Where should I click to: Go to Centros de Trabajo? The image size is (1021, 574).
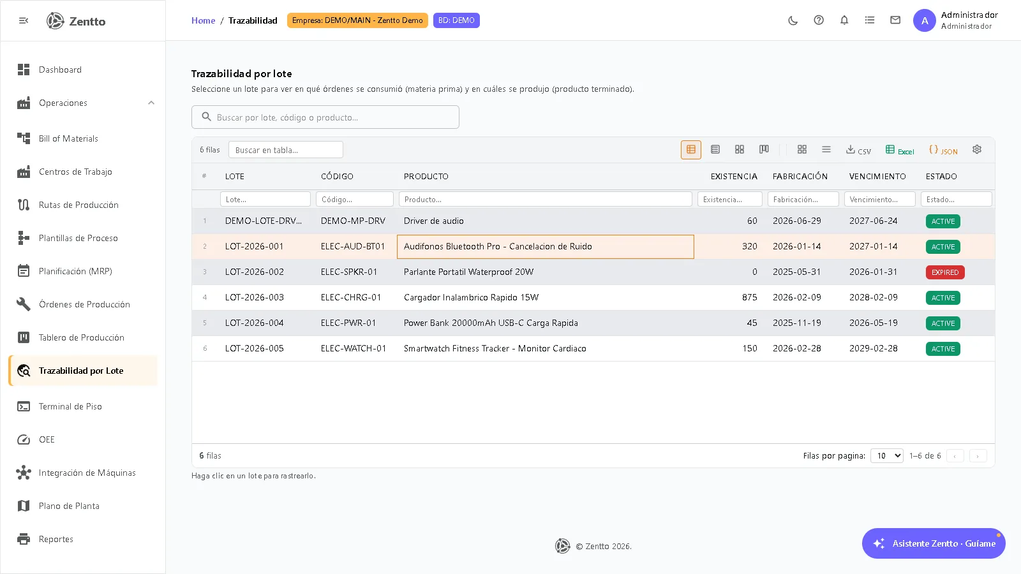(x=83, y=172)
